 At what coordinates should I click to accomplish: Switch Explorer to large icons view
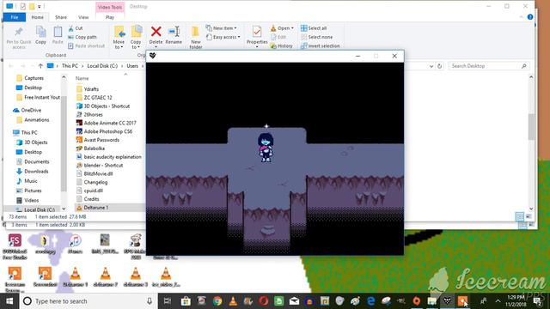pyautogui.click(x=529, y=216)
